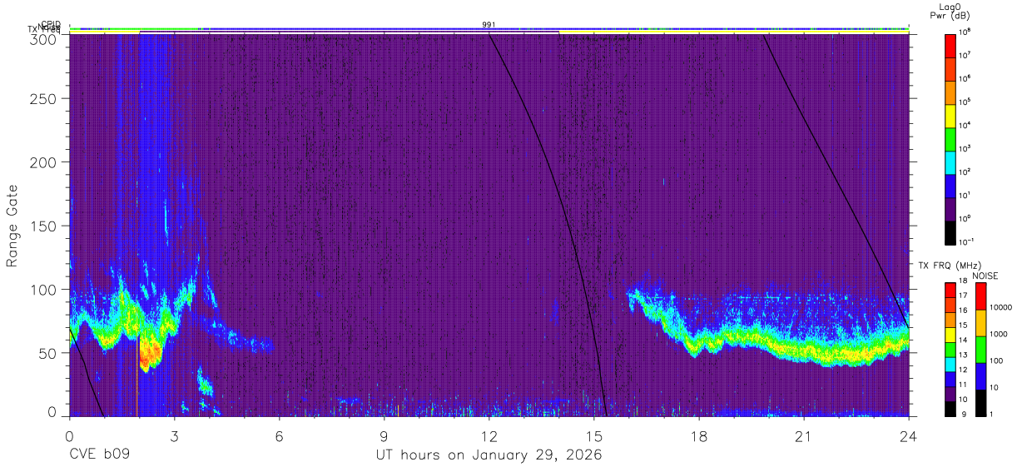Select the green segment of the NOISE colorbar
The height and width of the screenshot is (472, 1022).
(980, 350)
